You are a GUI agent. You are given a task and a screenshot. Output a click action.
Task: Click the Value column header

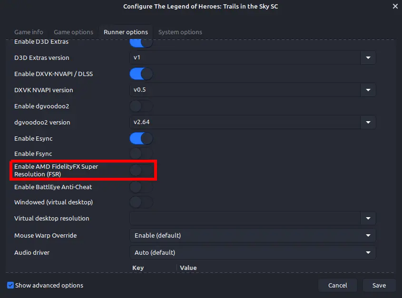(188, 268)
